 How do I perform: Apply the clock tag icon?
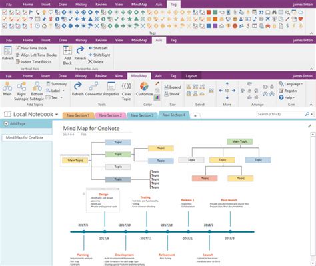(x=37, y=26)
